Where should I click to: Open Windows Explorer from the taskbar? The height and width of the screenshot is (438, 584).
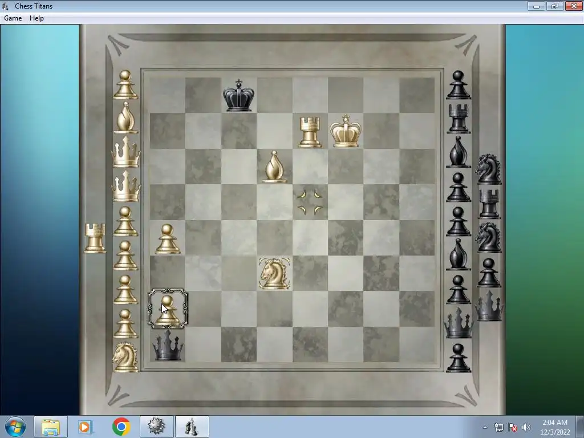click(x=51, y=427)
